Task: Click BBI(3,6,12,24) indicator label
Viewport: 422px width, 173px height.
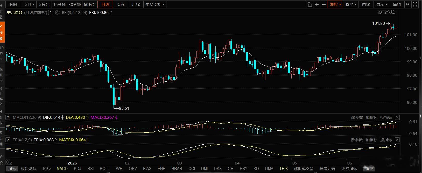Action: [x=74, y=12]
